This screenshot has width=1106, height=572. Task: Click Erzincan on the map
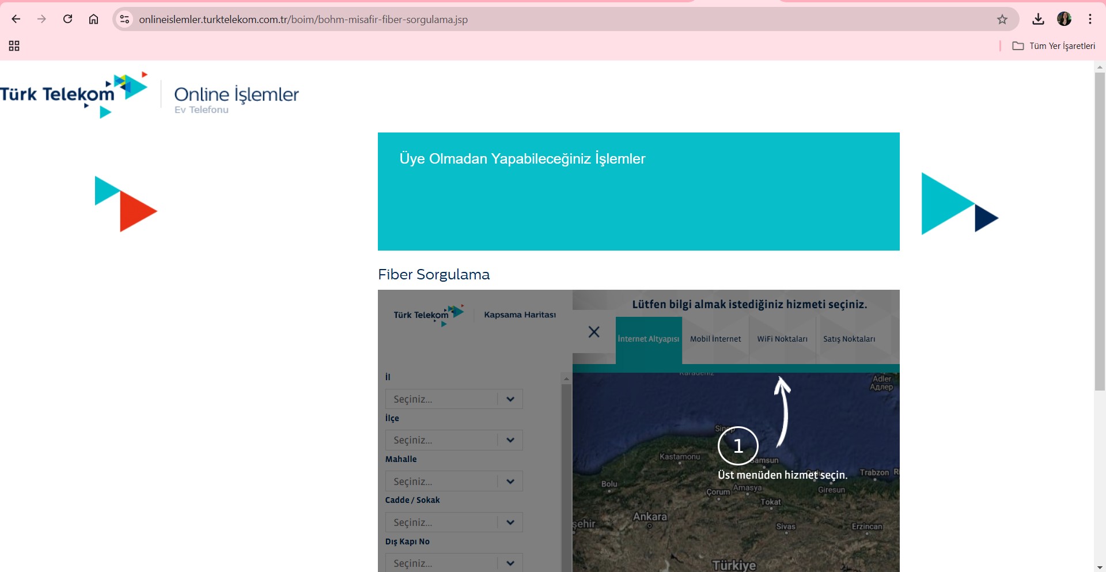867,526
